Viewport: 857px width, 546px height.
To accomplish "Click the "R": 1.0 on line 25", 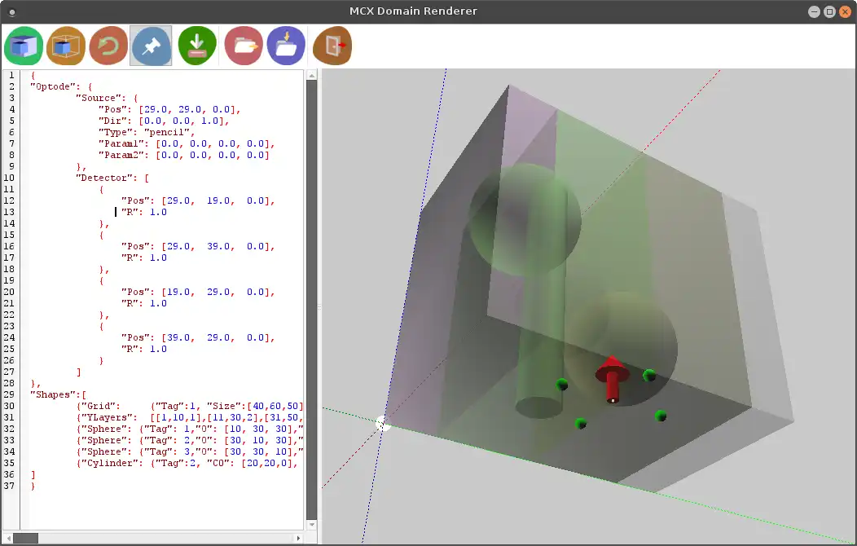I will coord(143,349).
